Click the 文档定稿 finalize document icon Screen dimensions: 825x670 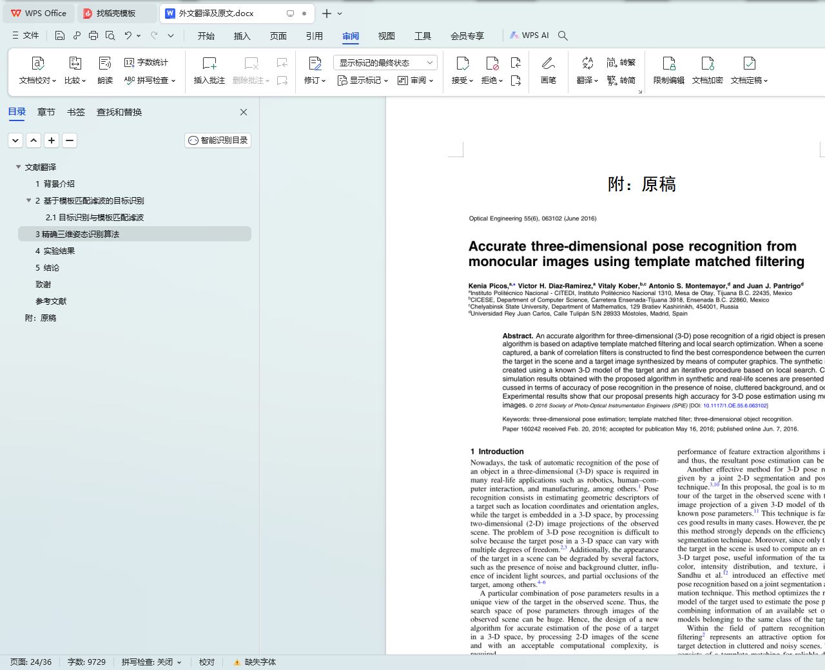[x=749, y=63]
